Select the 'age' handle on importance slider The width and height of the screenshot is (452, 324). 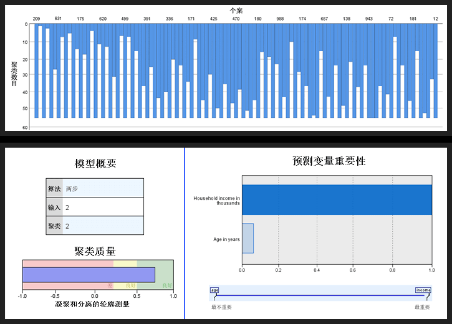[214, 290]
